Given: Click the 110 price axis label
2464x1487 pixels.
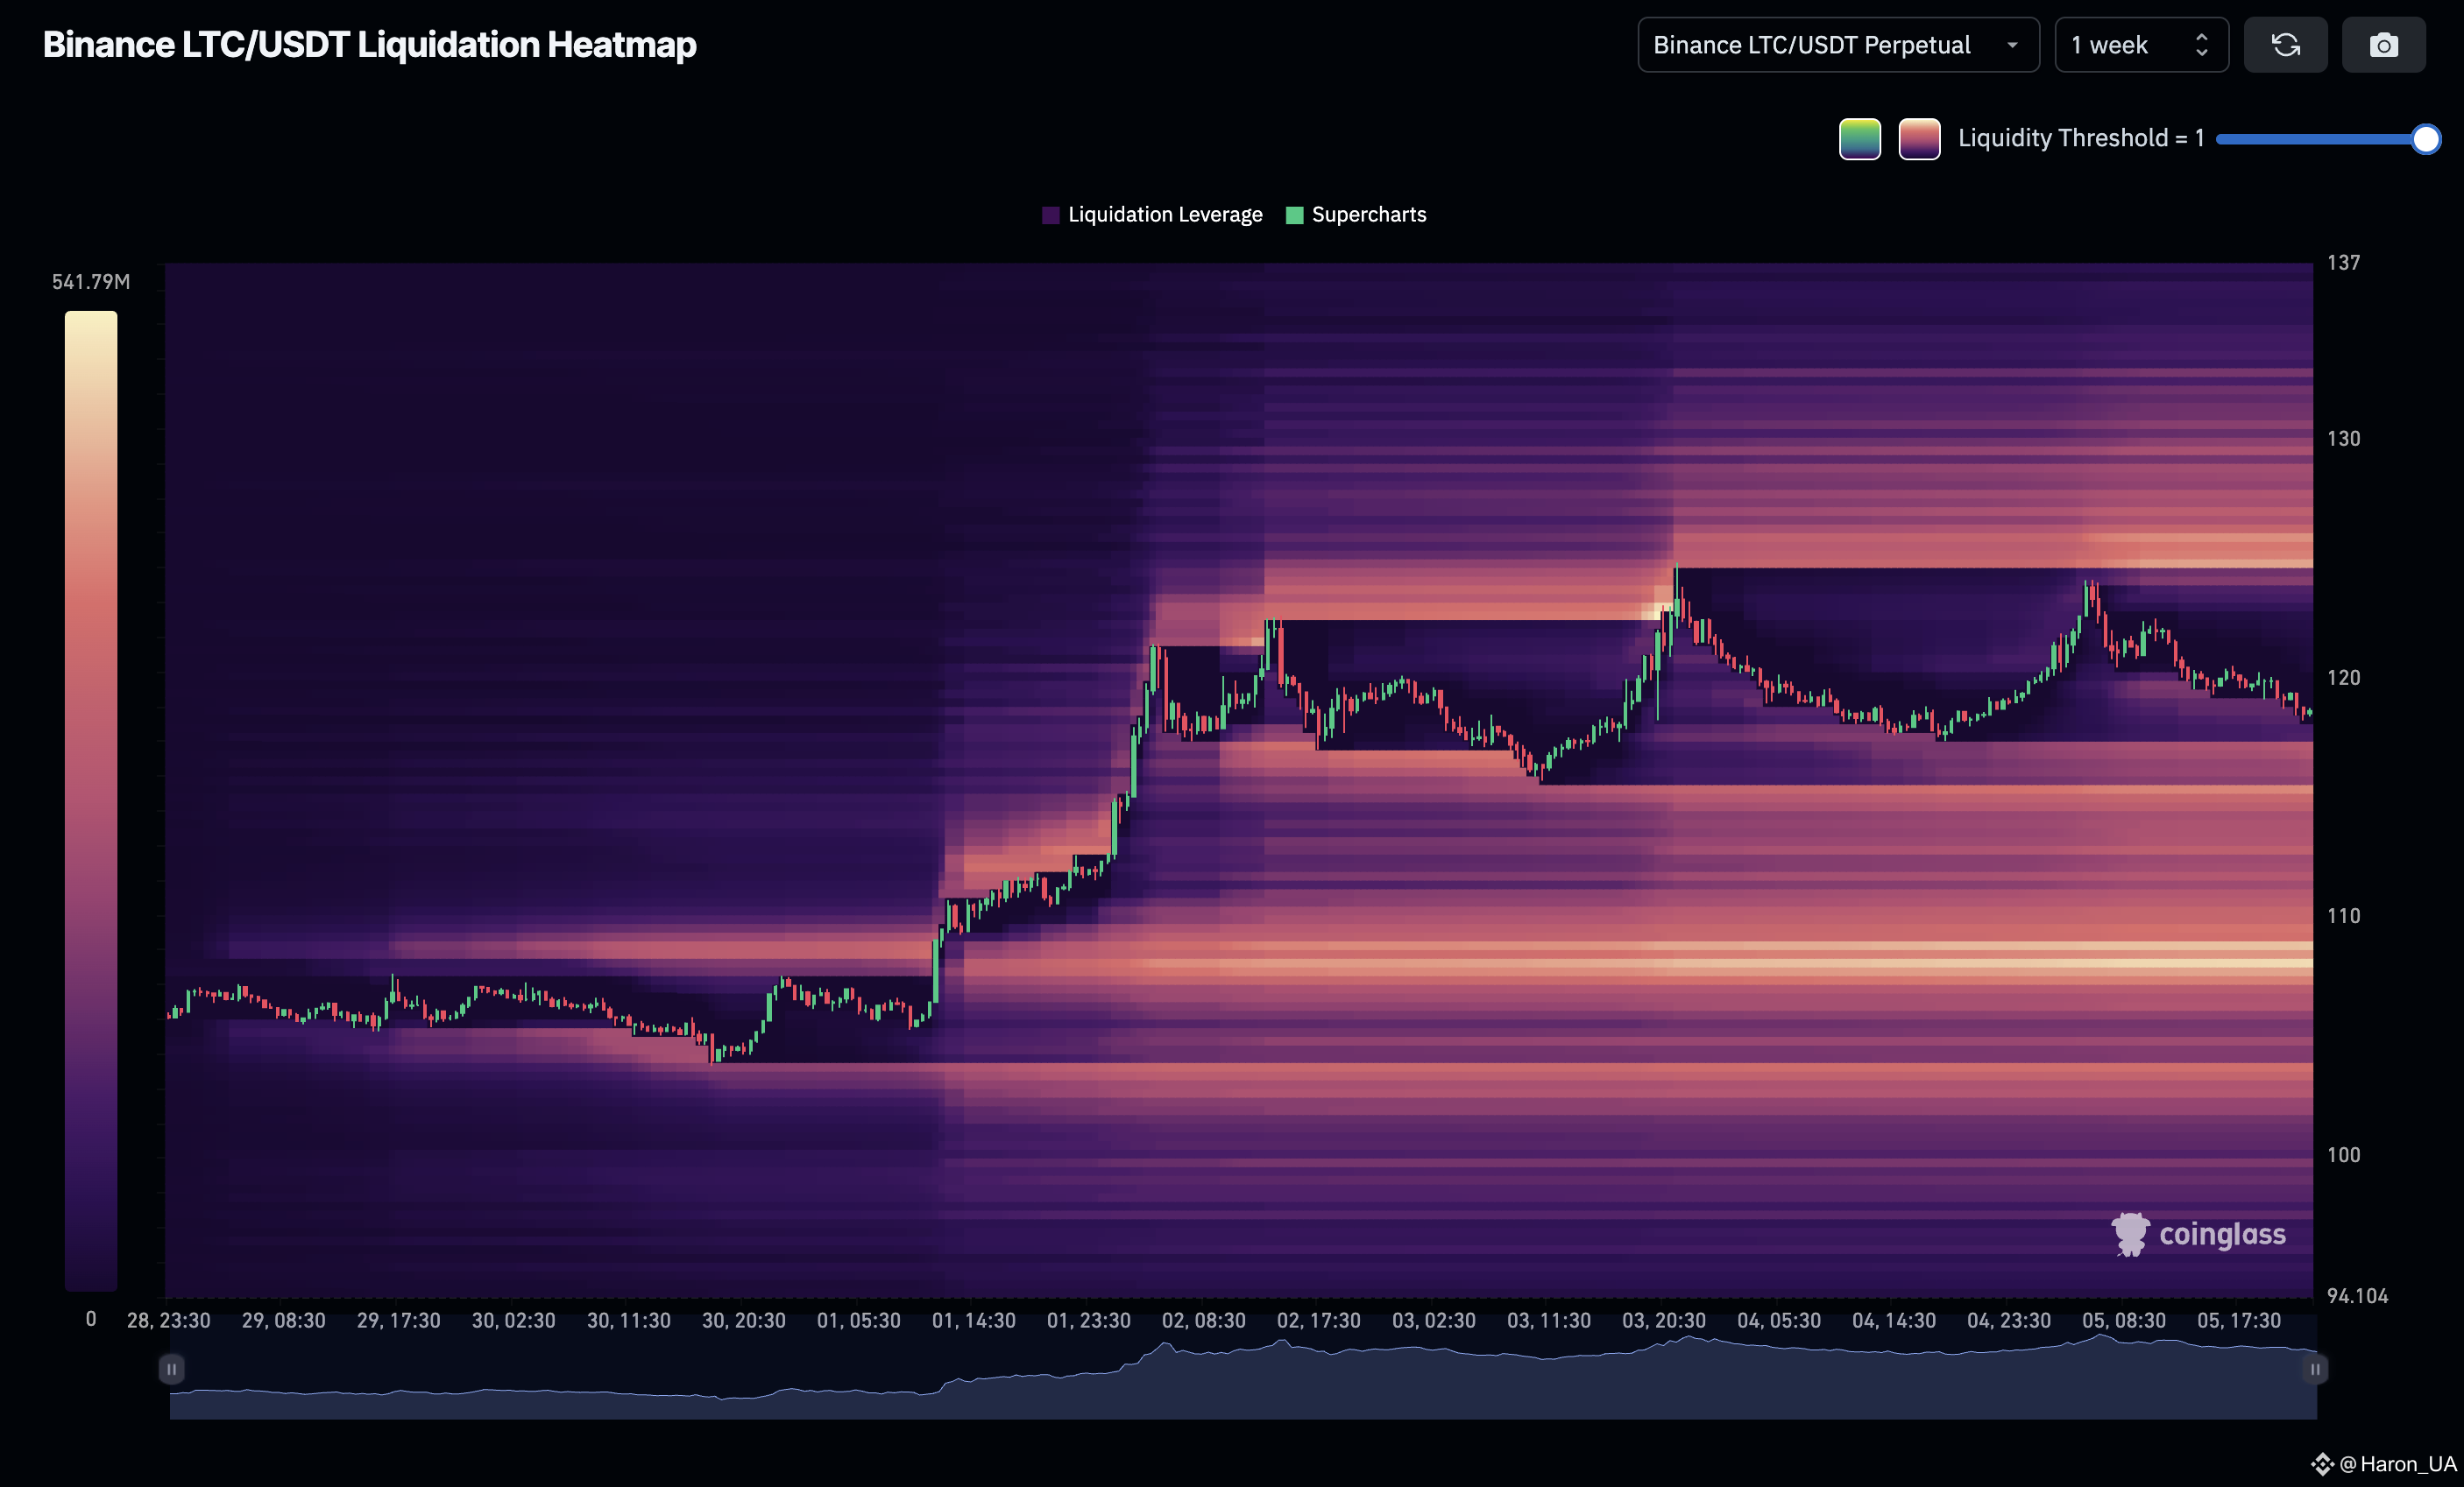Looking at the screenshot, I should coord(2344,916).
